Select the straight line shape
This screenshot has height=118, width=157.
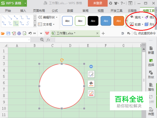(x=4, y=17)
